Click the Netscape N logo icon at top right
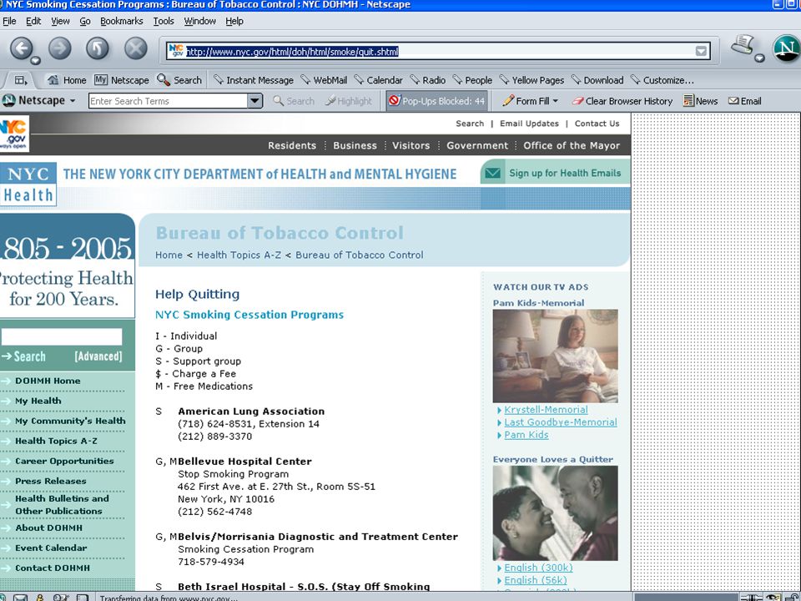Screen dimensions: 801x601 click(787, 48)
